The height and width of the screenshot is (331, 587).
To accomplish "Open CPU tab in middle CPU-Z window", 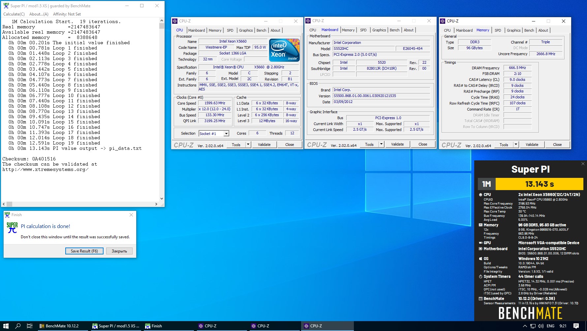I will [x=313, y=30].
